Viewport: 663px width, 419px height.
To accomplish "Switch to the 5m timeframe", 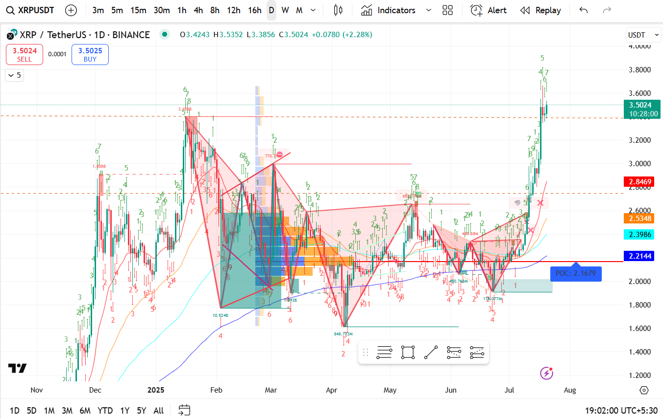I will (x=117, y=10).
